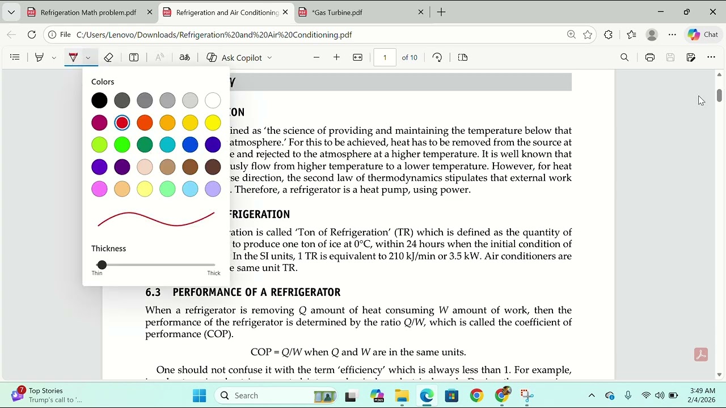Open the PDF toolbar's more options menu
The image size is (726, 408).
[x=711, y=57]
